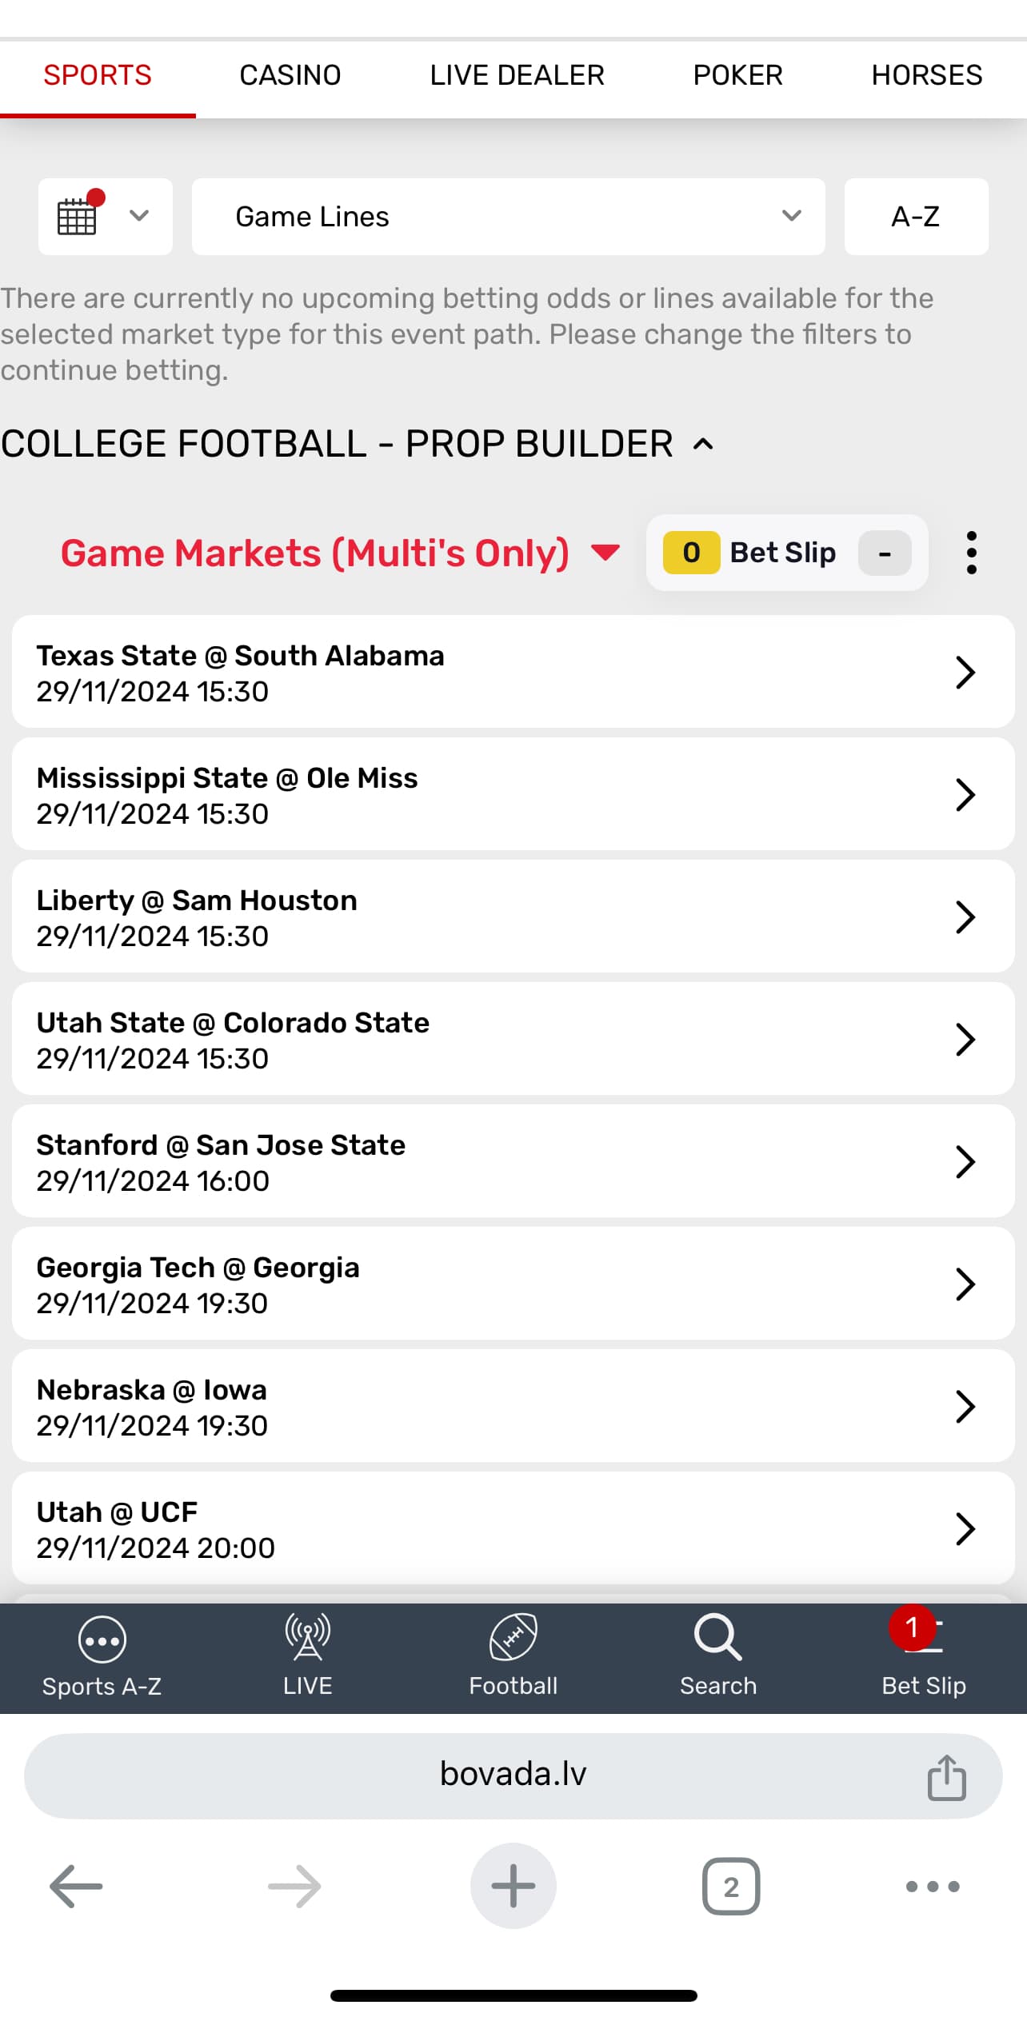
Task: Open Nebraska @ Iowa game markets
Action: (x=513, y=1406)
